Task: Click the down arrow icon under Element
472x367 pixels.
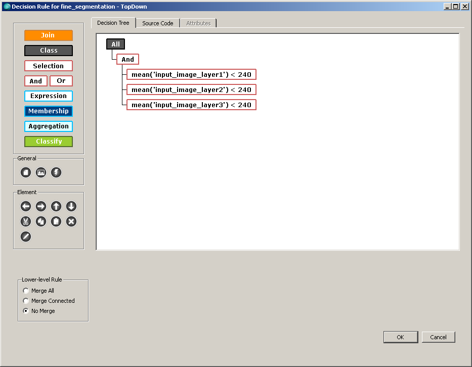Action: click(x=71, y=206)
